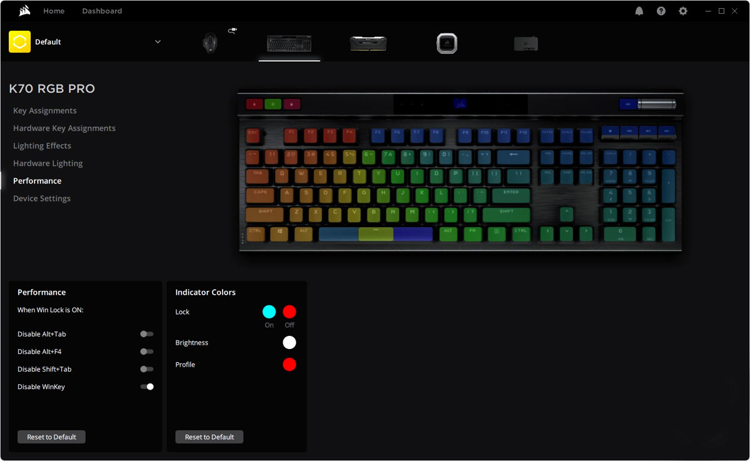Click the K70 RGB PRO device title

pos(52,89)
